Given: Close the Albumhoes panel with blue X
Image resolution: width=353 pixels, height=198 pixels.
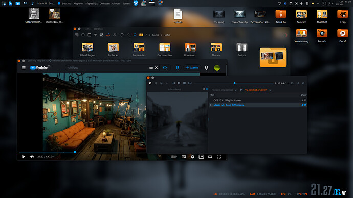Looking at the screenshot, I should click(207, 89).
